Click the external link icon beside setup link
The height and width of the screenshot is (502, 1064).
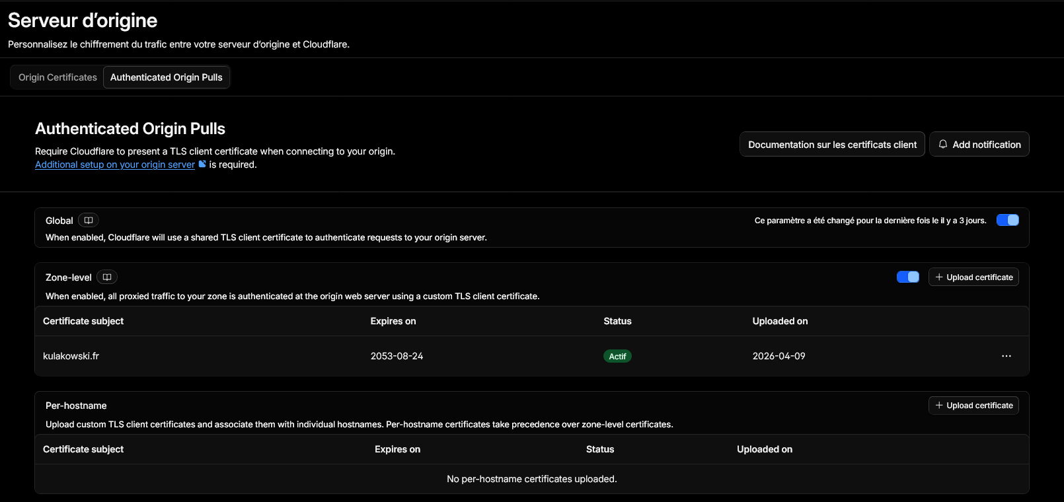point(202,164)
